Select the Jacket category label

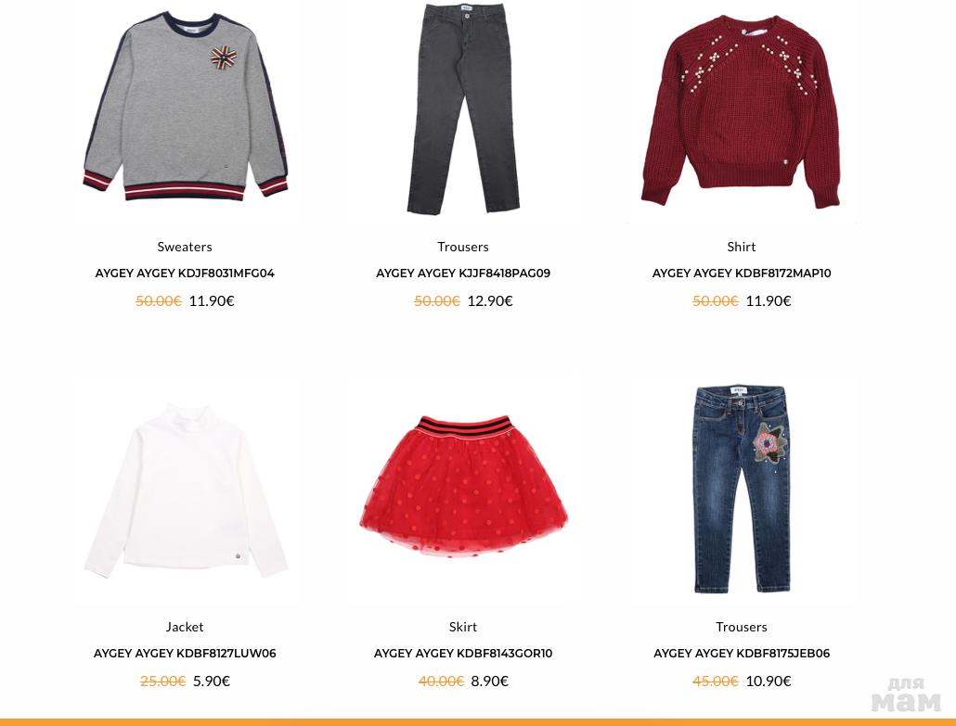click(185, 627)
